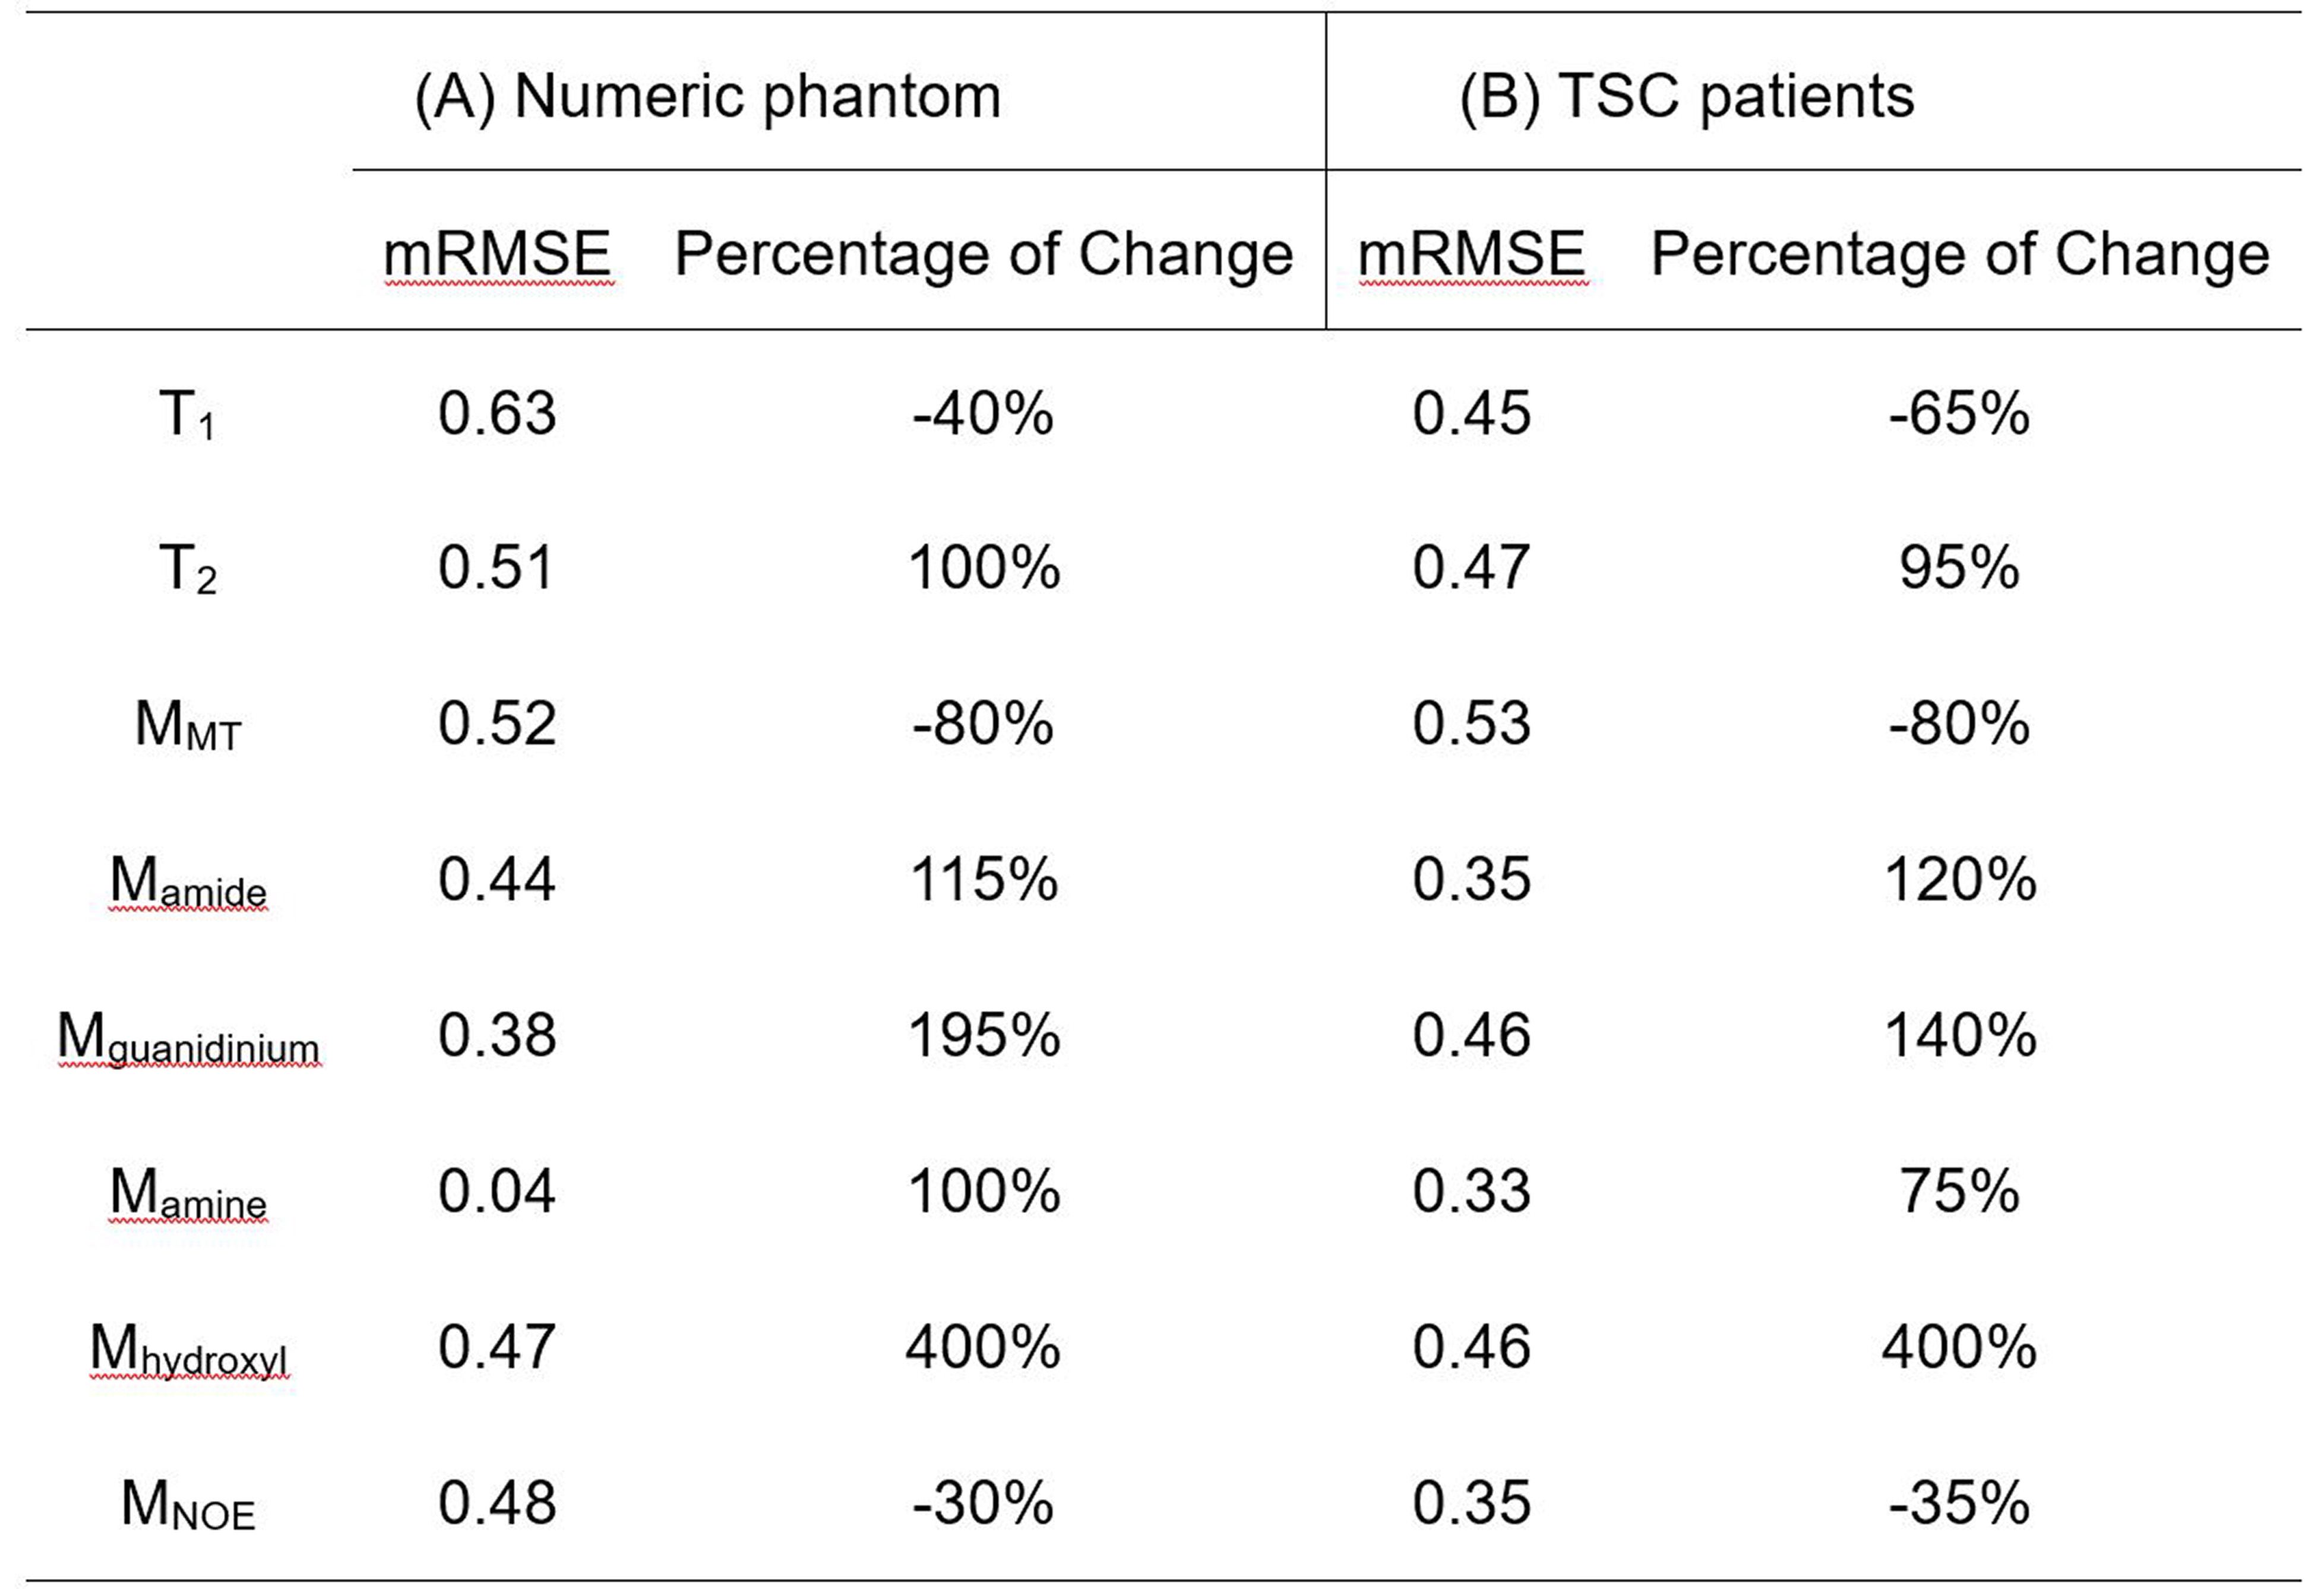Select the mRMSE header under Numeric phantom
Image resolution: width=2324 pixels, height=1589 pixels.
[x=497, y=253]
